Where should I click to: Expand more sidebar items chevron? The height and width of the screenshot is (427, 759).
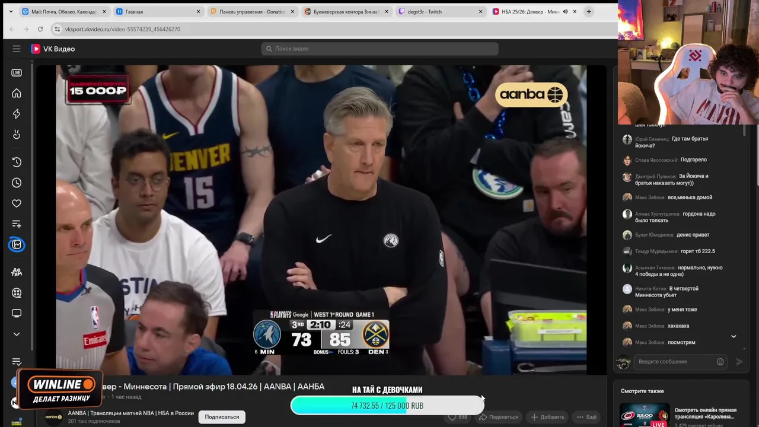tap(17, 334)
